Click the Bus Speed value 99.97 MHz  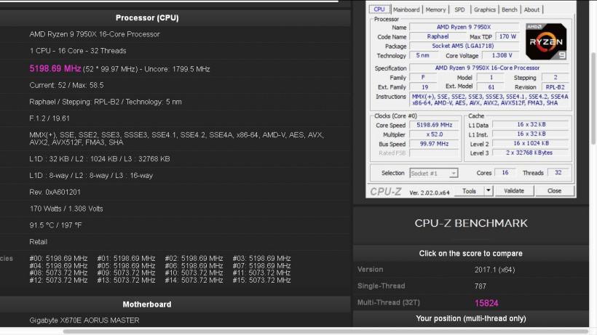click(435, 144)
